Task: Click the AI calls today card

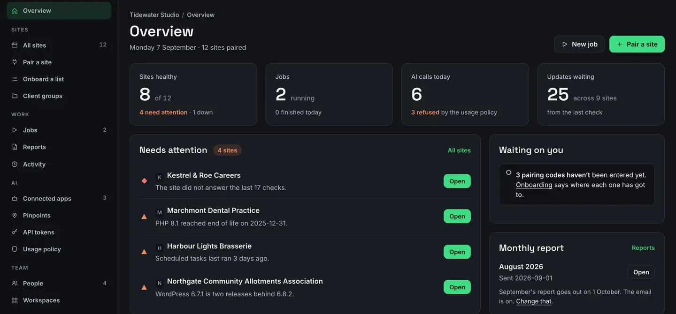Action: [465, 94]
